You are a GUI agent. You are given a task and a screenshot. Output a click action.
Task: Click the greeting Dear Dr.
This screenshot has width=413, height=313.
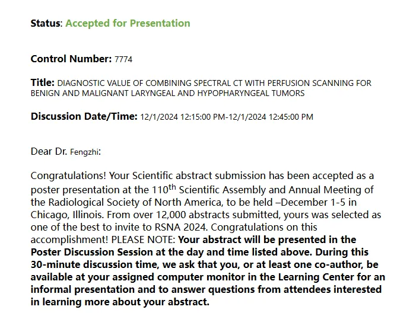[x=49, y=152]
